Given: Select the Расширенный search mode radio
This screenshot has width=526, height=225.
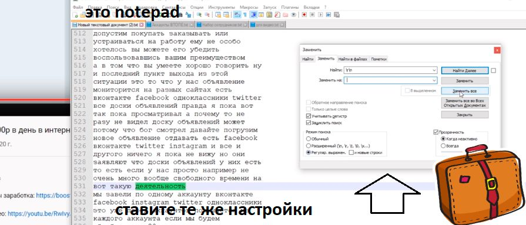Looking at the screenshot, I should pos(309,146).
